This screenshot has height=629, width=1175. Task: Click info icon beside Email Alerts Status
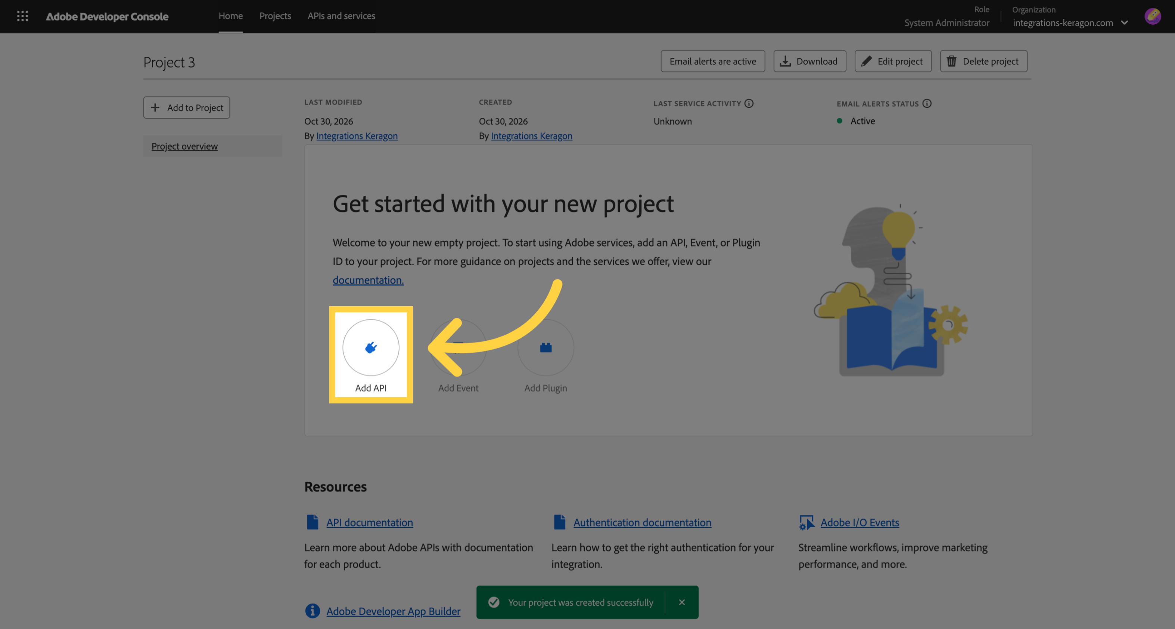coord(927,103)
